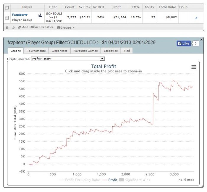Remove the fczpiterrr row with x
This screenshot has height=192, width=207.
[x=196, y=17]
